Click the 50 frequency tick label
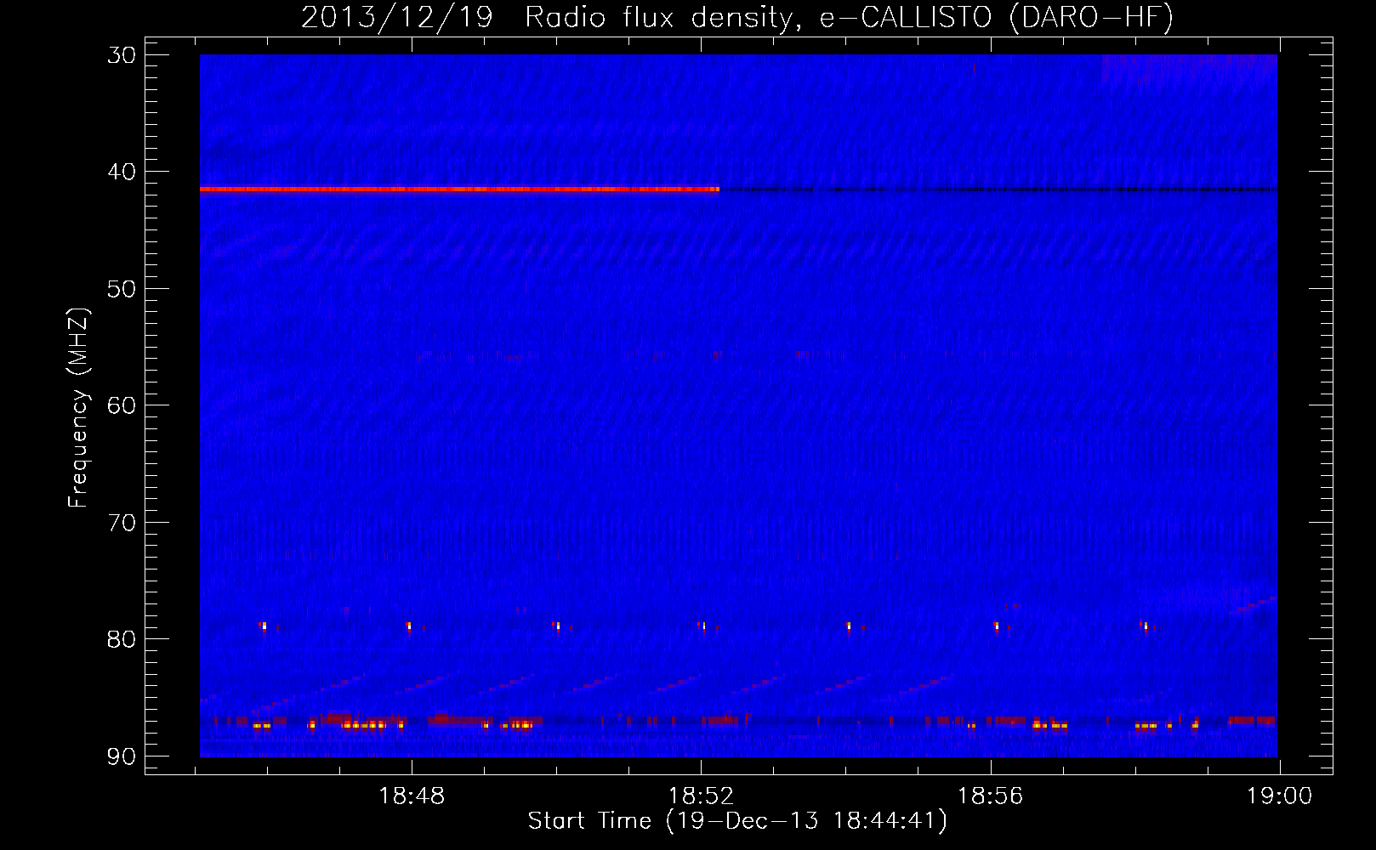1376x850 pixels. pyautogui.click(x=122, y=288)
